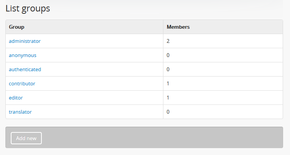
Task: Click the Members column header
Action: point(178,27)
